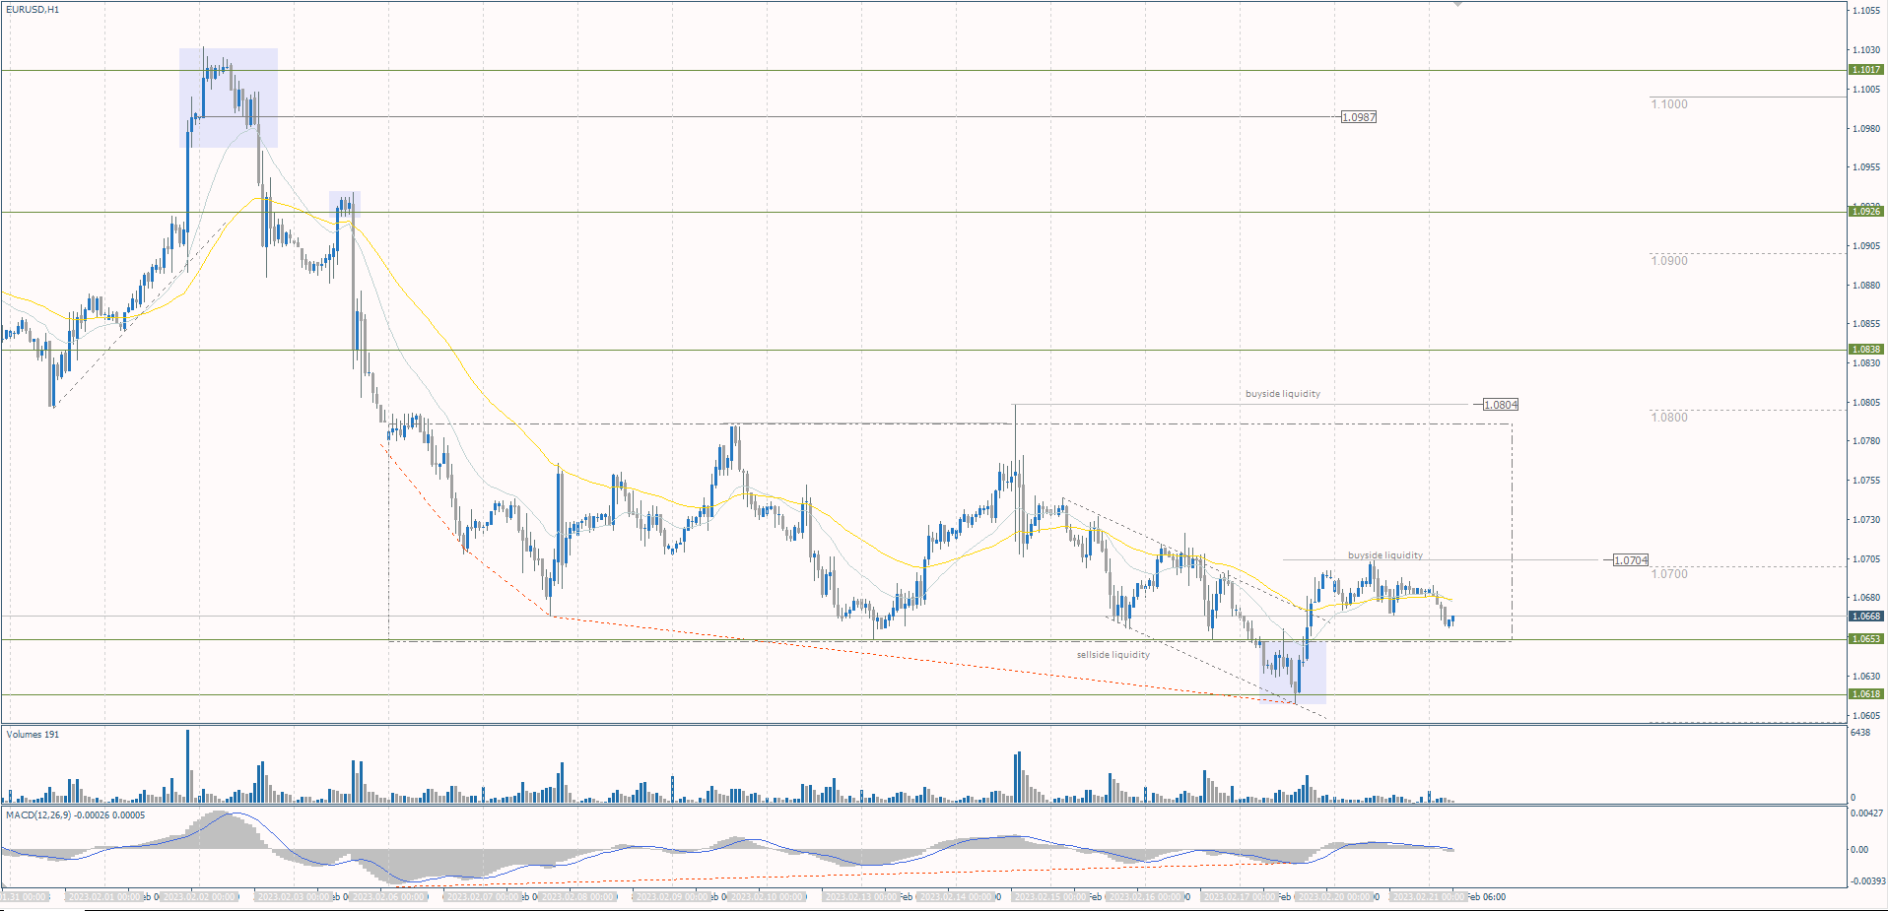
Task: Click the green 1.1017 price tag on the axis
Action: click(1866, 70)
